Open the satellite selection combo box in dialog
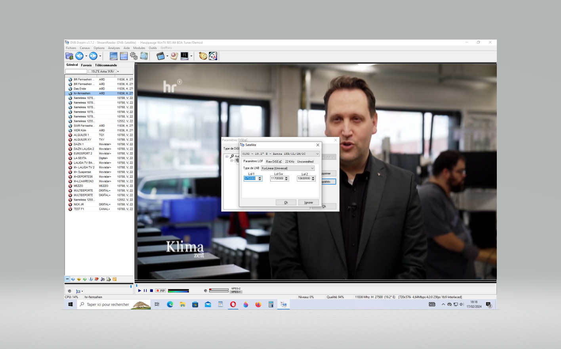 click(280, 154)
